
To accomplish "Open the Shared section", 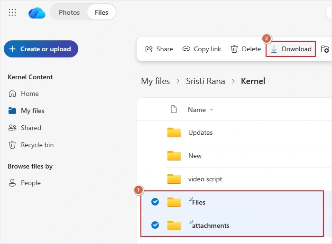I will 25,128.
